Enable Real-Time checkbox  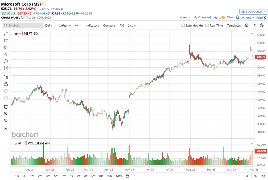[207, 25]
